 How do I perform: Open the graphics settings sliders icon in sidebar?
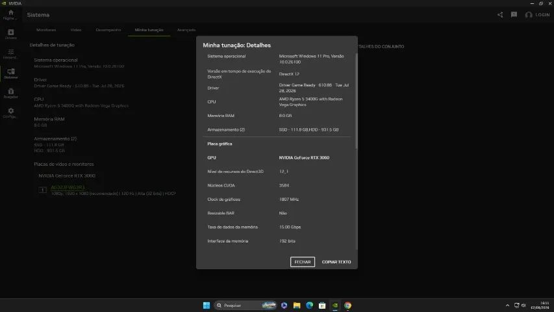point(10,54)
